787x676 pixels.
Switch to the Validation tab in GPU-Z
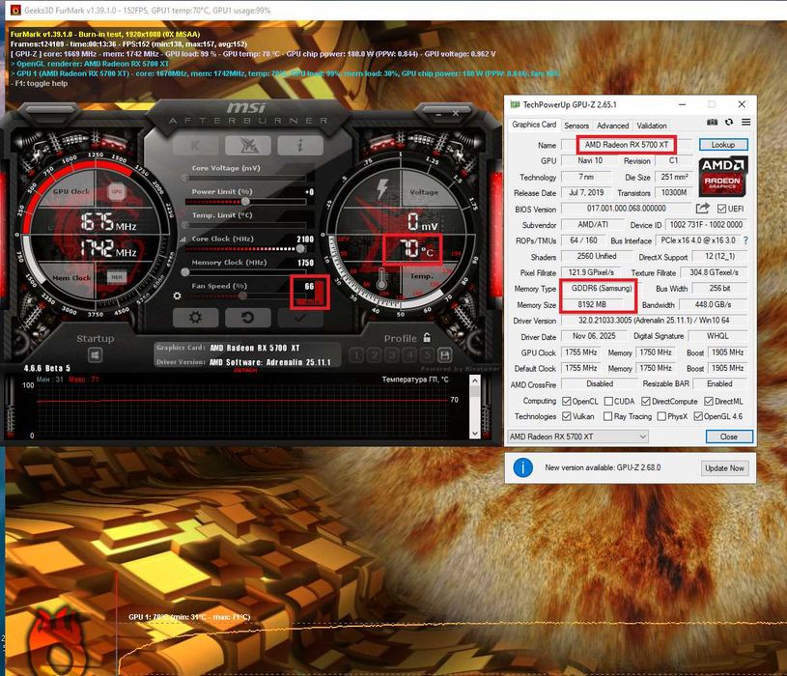652,126
